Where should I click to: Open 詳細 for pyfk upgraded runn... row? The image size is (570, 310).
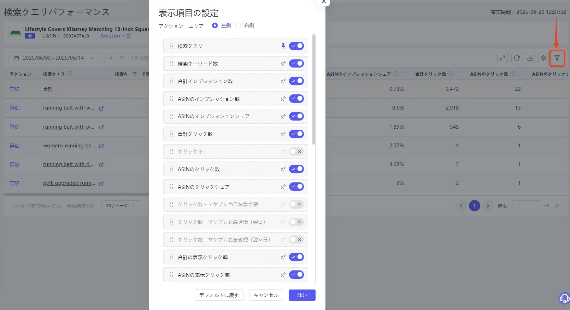14,183
